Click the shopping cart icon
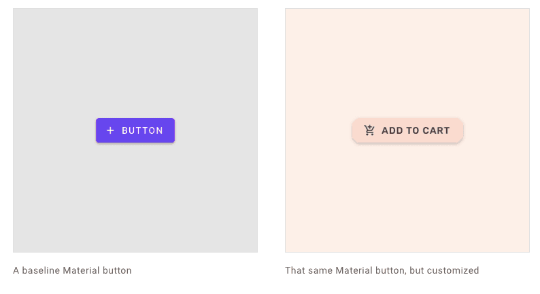The width and height of the screenshot is (540, 294). pos(369,130)
